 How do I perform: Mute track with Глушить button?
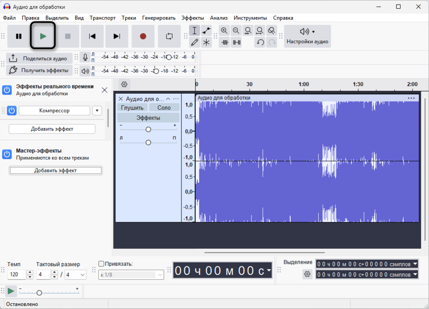133,108
